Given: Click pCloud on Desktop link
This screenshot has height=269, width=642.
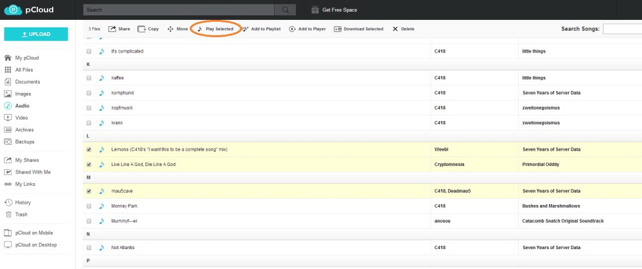Looking at the screenshot, I should click(x=36, y=245).
